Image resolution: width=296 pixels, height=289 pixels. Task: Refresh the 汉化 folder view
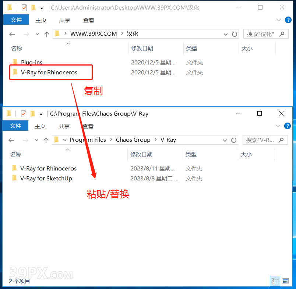tap(235, 34)
